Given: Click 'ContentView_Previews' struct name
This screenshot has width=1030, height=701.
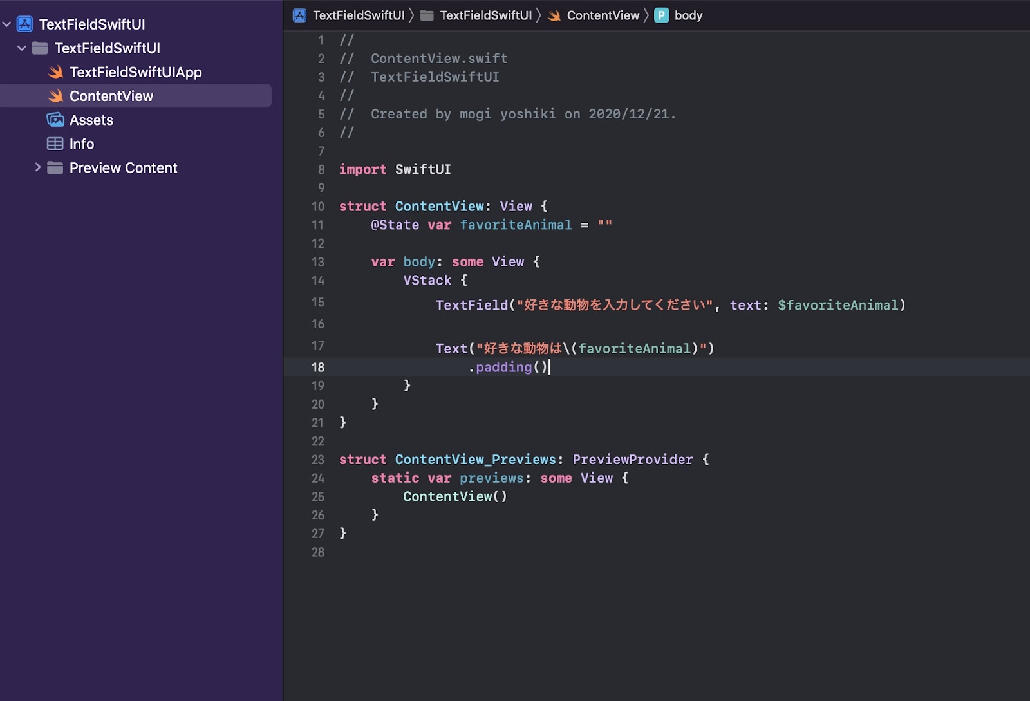Looking at the screenshot, I should click(x=476, y=460).
